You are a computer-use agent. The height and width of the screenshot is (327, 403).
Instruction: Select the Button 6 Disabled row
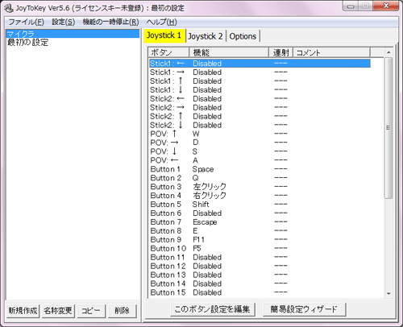pos(260,213)
